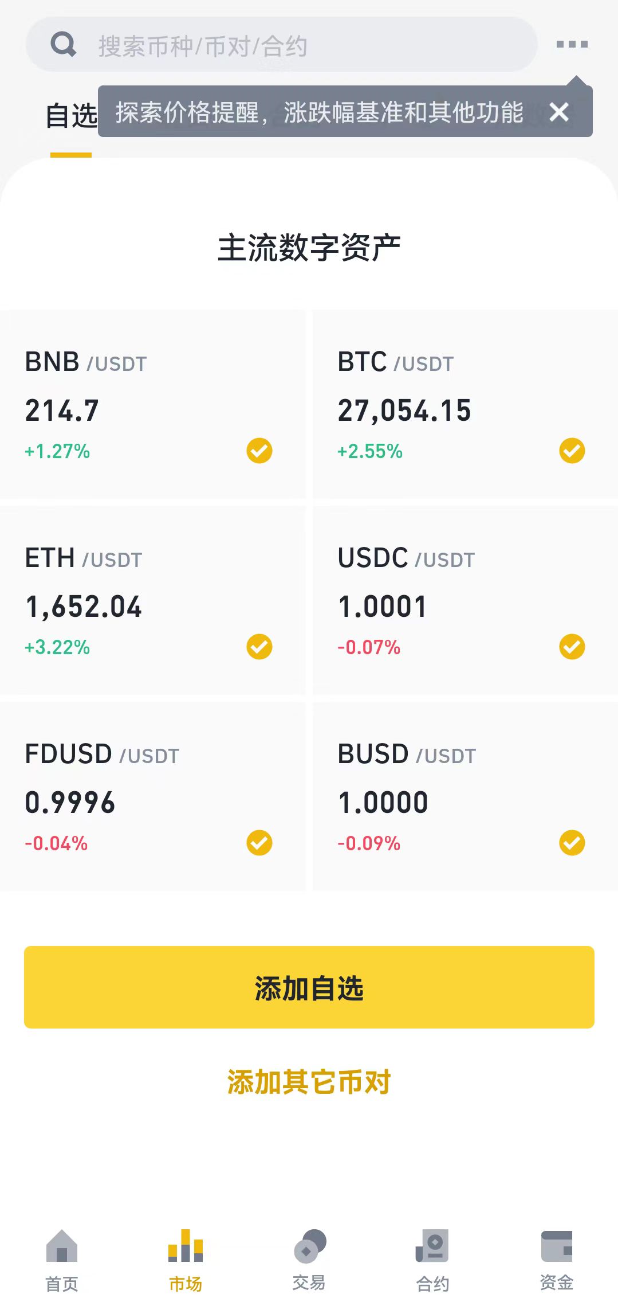Image resolution: width=618 pixels, height=1298 pixels.
Task: Open the three-dot more options menu
Action: pyautogui.click(x=572, y=44)
